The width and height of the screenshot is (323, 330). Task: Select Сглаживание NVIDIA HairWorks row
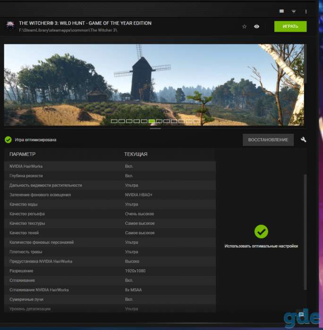point(110,290)
